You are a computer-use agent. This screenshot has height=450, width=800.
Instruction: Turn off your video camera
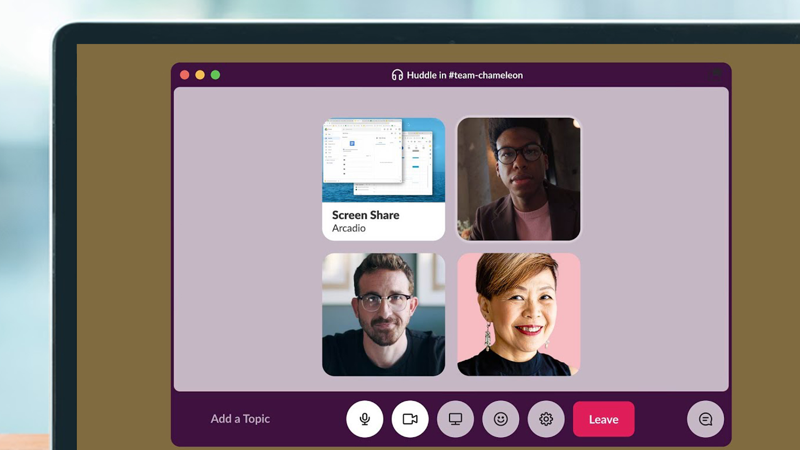[x=410, y=418]
